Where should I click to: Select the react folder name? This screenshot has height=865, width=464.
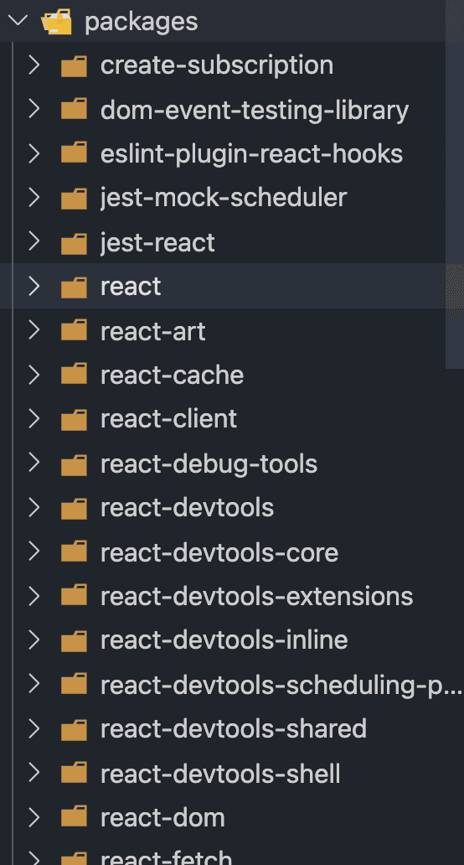131,287
